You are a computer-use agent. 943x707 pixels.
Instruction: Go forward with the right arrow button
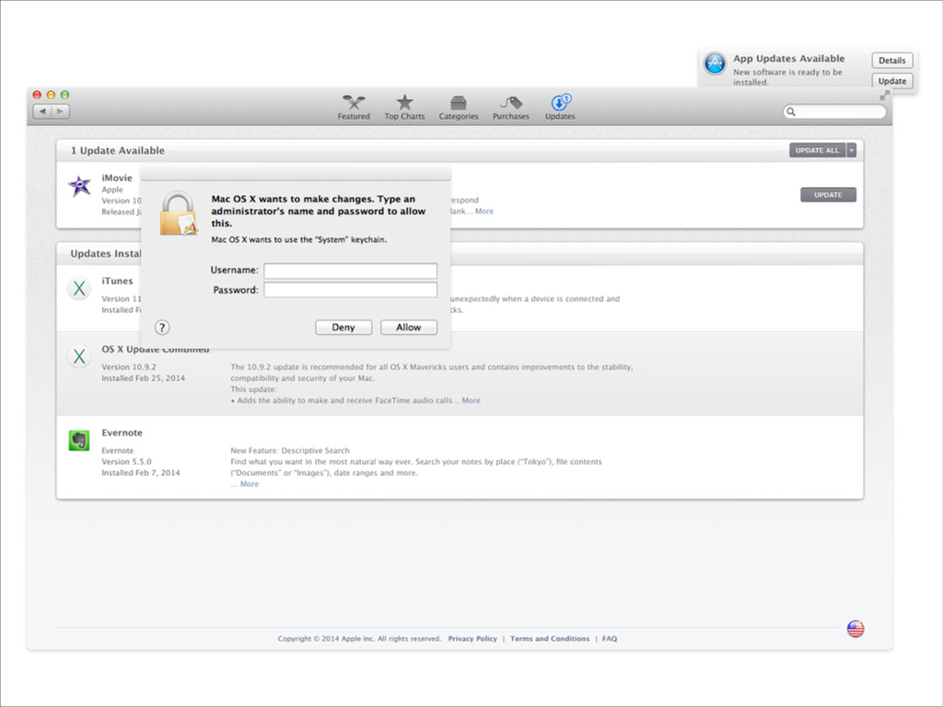tap(60, 111)
